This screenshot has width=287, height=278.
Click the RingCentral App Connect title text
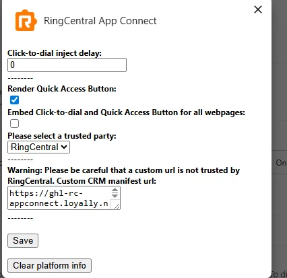[x=100, y=21]
